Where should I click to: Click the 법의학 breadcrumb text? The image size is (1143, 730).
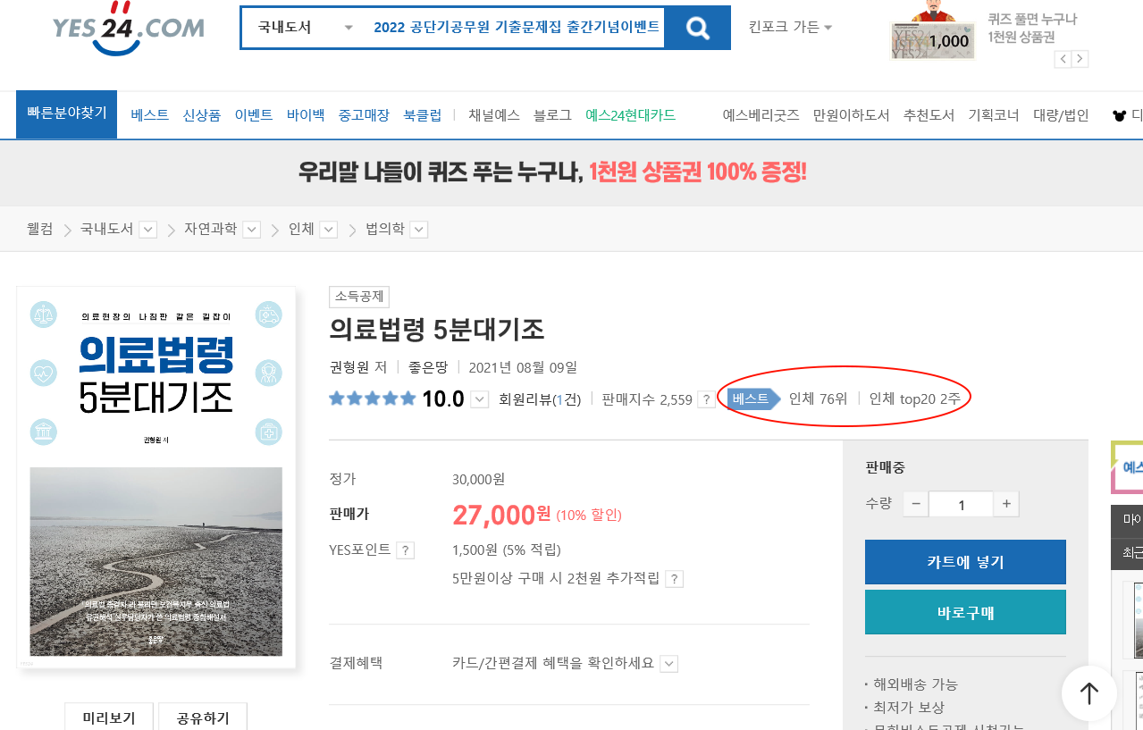coord(384,230)
